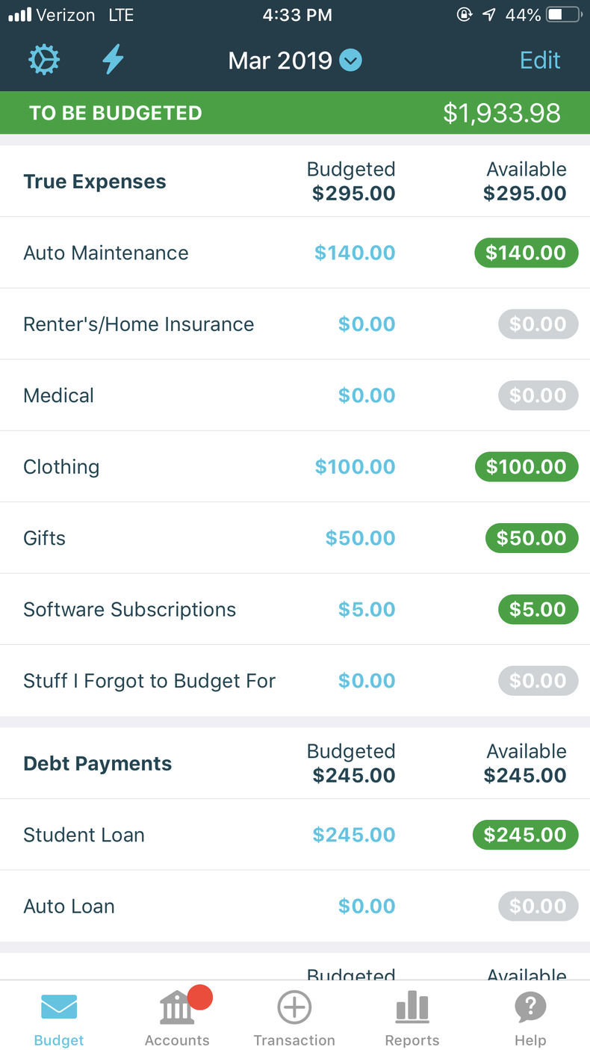This screenshot has height=1050, width=590.
Task: Open the settings gear icon
Action: (44, 60)
